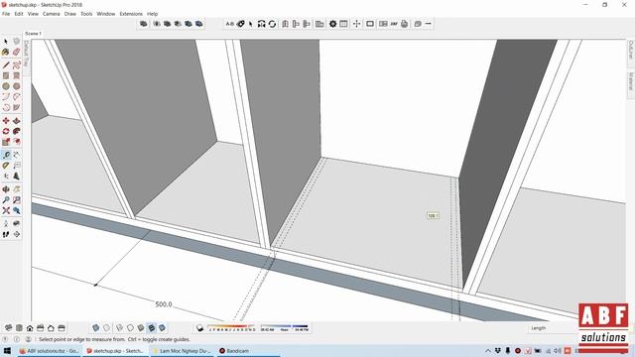Switch to Lam Moc Nghiep Du taskbar item
635x357 pixels.
tap(182, 350)
